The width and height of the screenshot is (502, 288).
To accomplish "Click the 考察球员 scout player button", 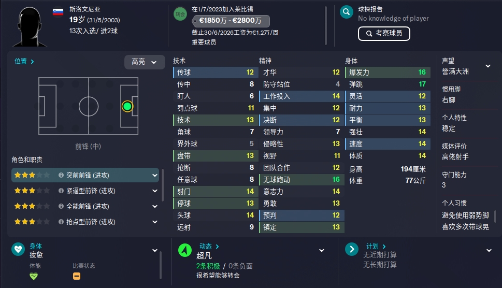I will (x=384, y=33).
